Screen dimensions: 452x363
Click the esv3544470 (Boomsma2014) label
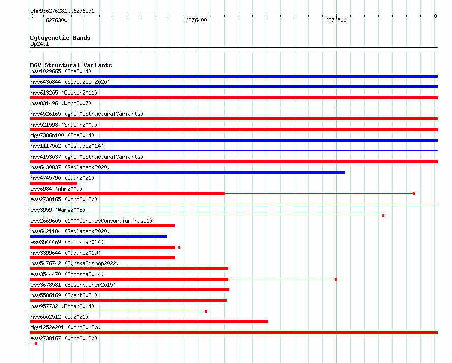[67, 274]
